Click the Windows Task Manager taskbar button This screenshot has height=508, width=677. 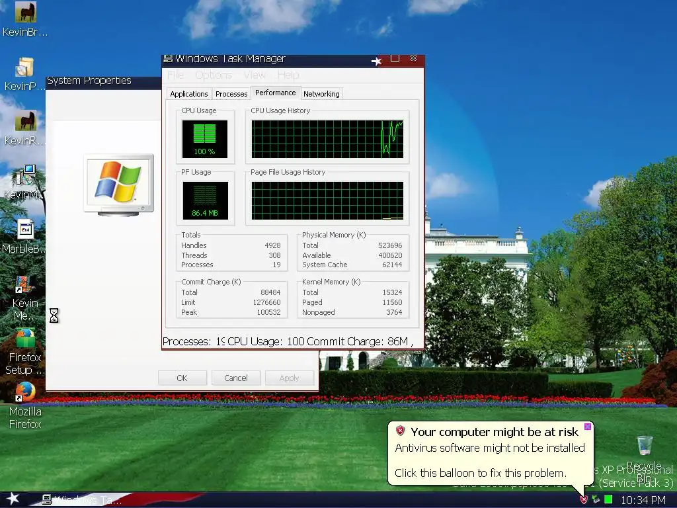click(x=82, y=500)
